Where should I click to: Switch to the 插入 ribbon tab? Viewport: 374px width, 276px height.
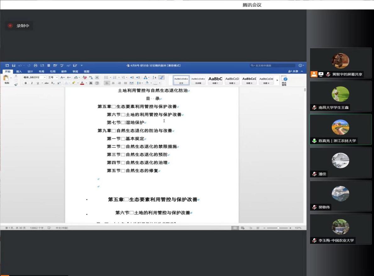click(19, 72)
